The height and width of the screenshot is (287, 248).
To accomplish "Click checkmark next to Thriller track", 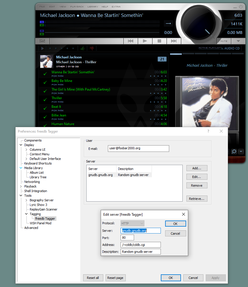I will [x=45, y=100].
